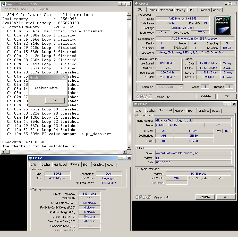The width and height of the screenshot is (238, 237).
Task: Click the Command Rate 1T value
Action: pyautogui.click(x=89, y=226)
